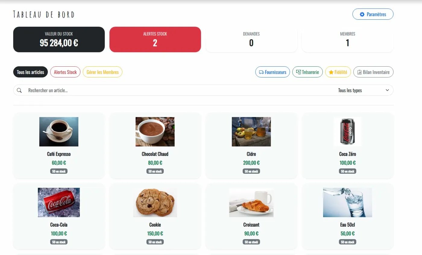Click the Demandes counter card

pyautogui.click(x=251, y=39)
